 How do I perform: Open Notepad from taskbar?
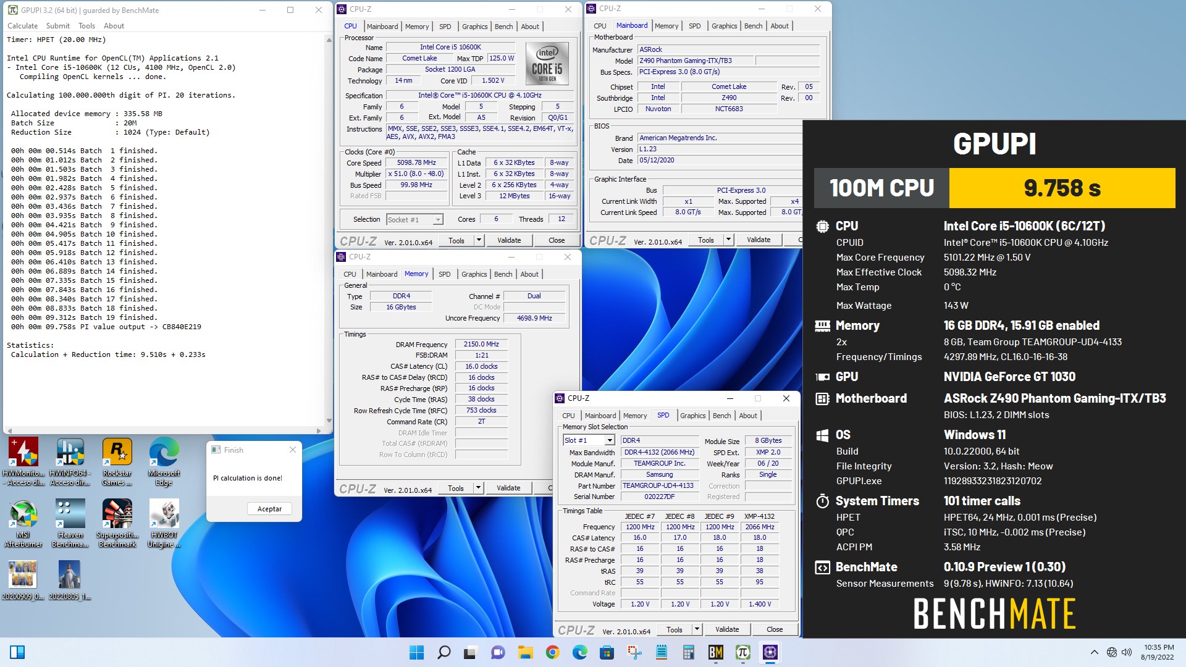tap(662, 652)
